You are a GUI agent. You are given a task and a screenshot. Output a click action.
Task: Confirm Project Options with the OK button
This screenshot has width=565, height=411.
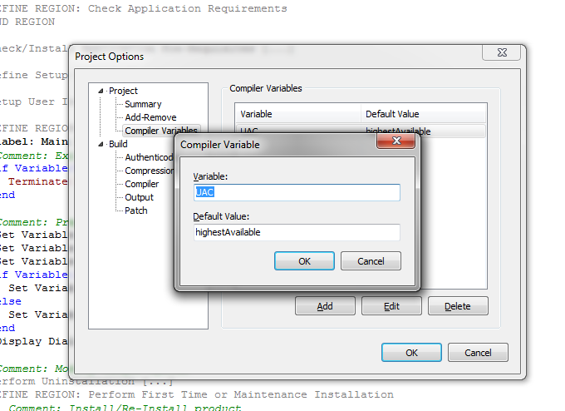[x=411, y=353]
